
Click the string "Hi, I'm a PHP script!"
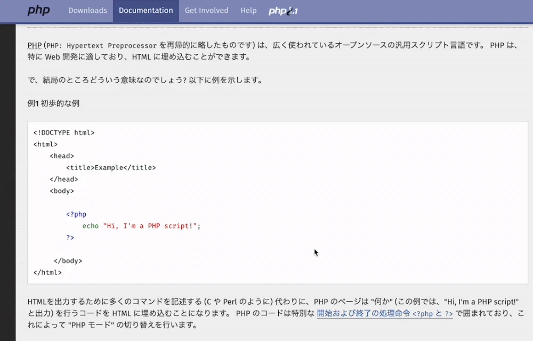pos(150,226)
